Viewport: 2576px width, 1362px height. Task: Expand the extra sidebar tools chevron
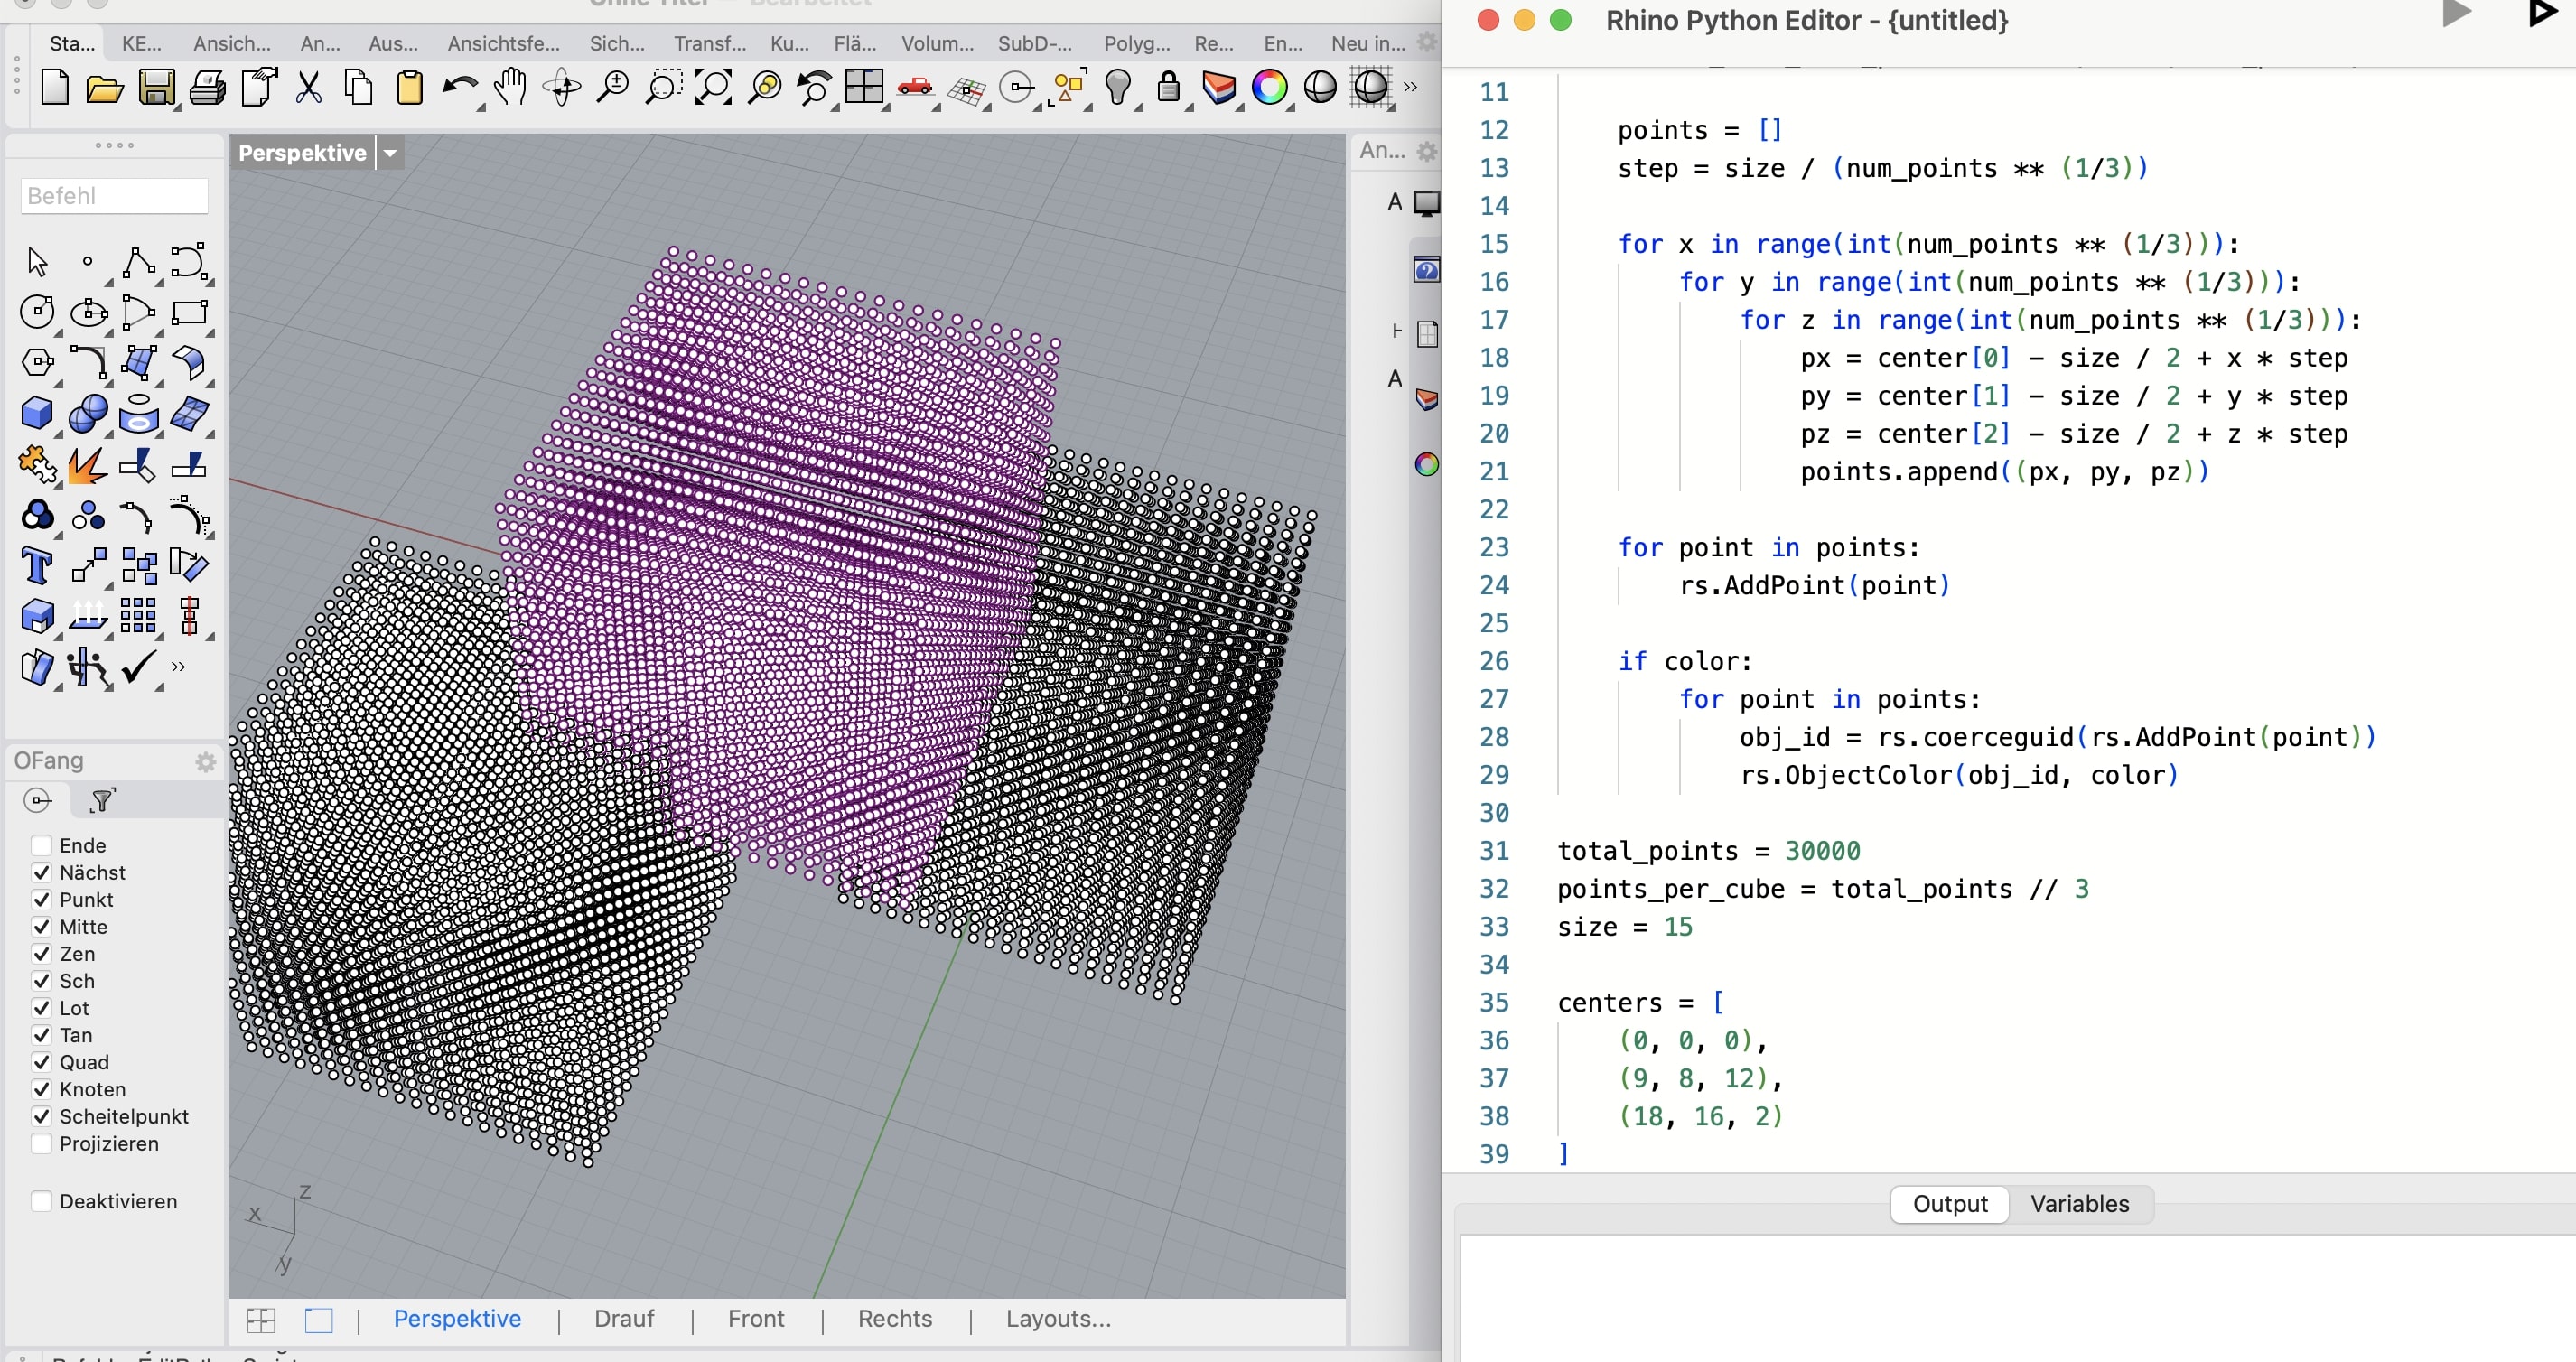[x=176, y=668]
